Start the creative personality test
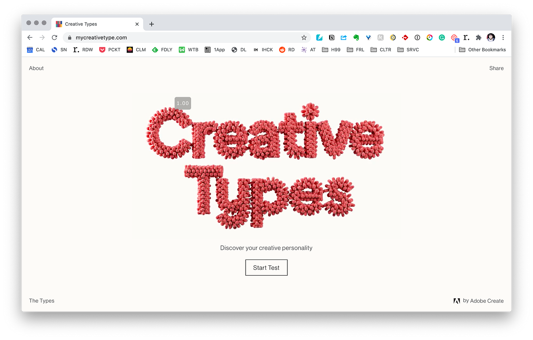Image resolution: width=533 pixels, height=340 pixels. tap(266, 268)
